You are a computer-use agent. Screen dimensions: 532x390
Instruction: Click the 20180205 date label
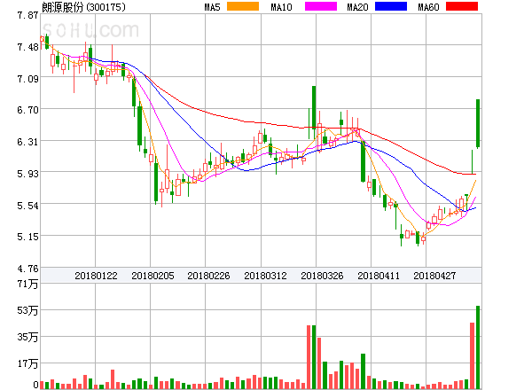[153, 276]
